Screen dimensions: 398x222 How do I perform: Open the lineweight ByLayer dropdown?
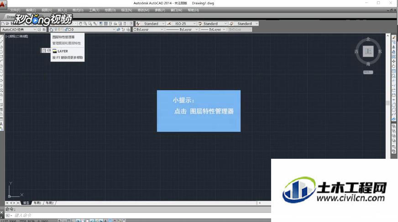coord(224,30)
